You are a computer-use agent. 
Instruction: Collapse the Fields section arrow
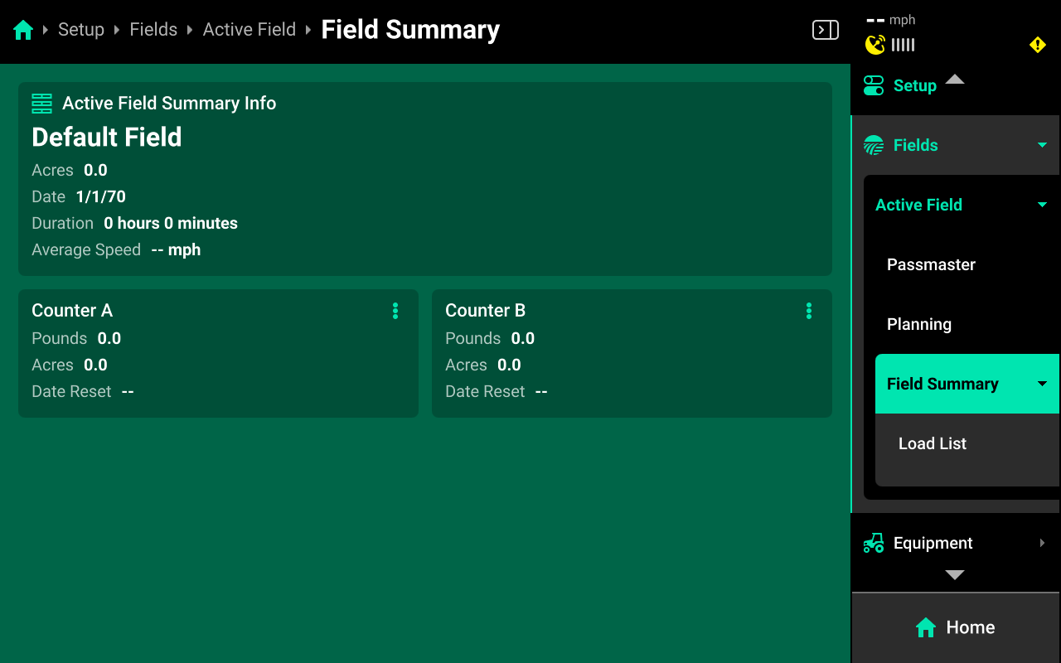pos(1042,146)
